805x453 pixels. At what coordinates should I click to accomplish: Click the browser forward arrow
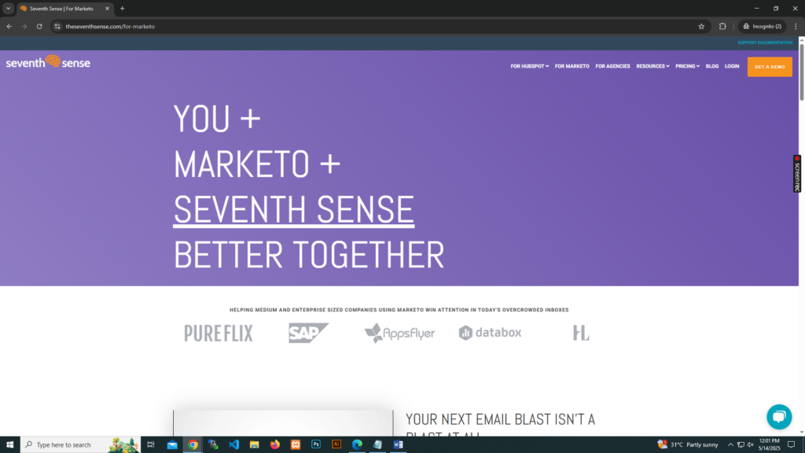(24, 26)
